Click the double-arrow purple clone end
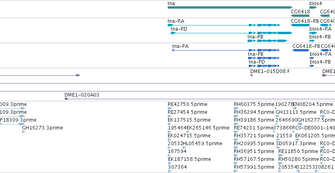 78,75
